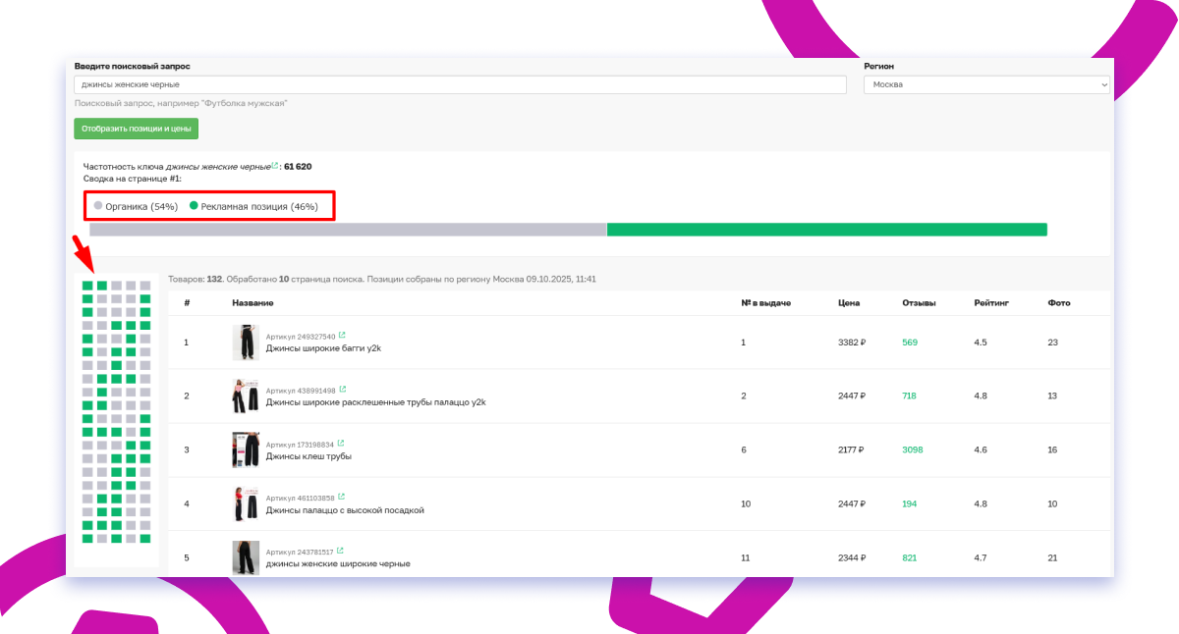Viewport: 1179px width, 634px height.
Task: Select the first green square in position grid
Action: 87,286
